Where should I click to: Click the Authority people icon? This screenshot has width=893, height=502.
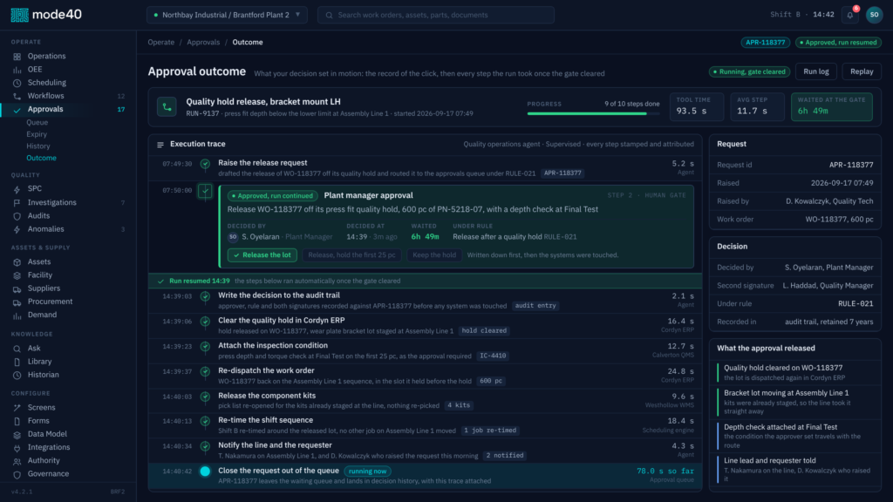coord(17,461)
